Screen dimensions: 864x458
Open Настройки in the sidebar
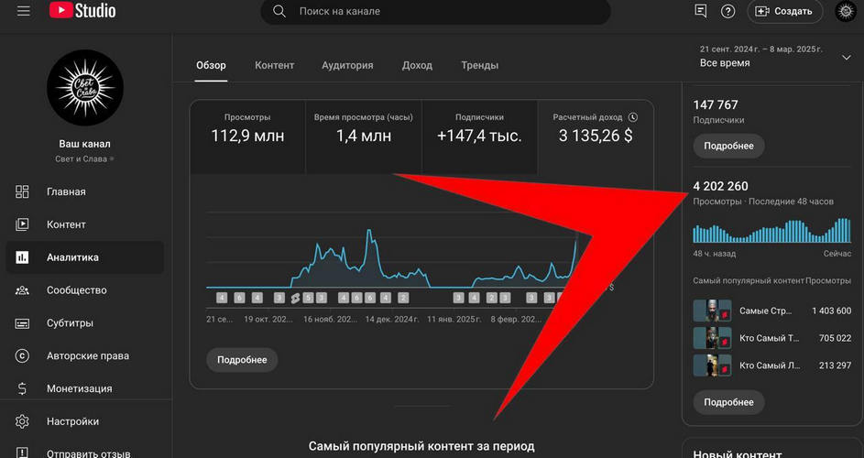pos(72,421)
